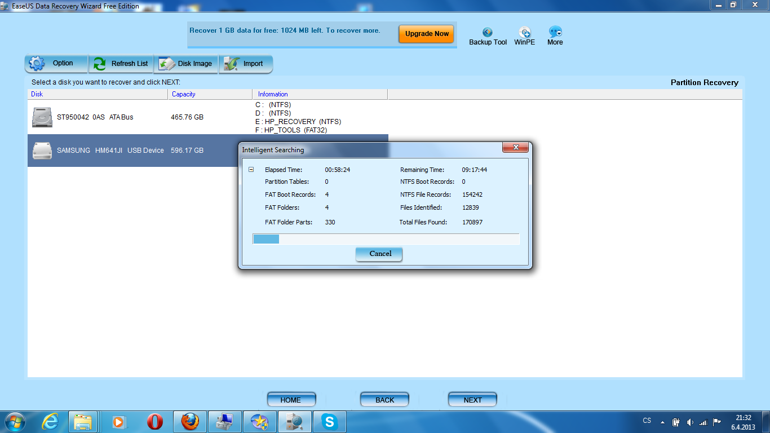
Task: Open Windows Explorer from taskbar
Action: click(x=83, y=422)
